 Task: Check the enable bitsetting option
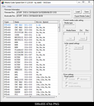pyautogui.click(x=67, y=86)
